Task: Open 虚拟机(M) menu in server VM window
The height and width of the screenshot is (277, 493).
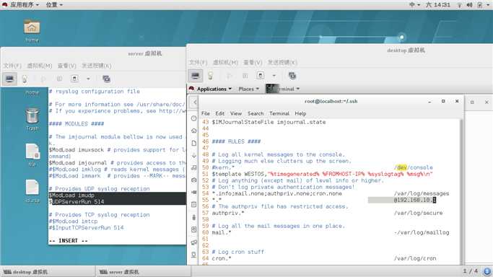Action: click(39, 66)
